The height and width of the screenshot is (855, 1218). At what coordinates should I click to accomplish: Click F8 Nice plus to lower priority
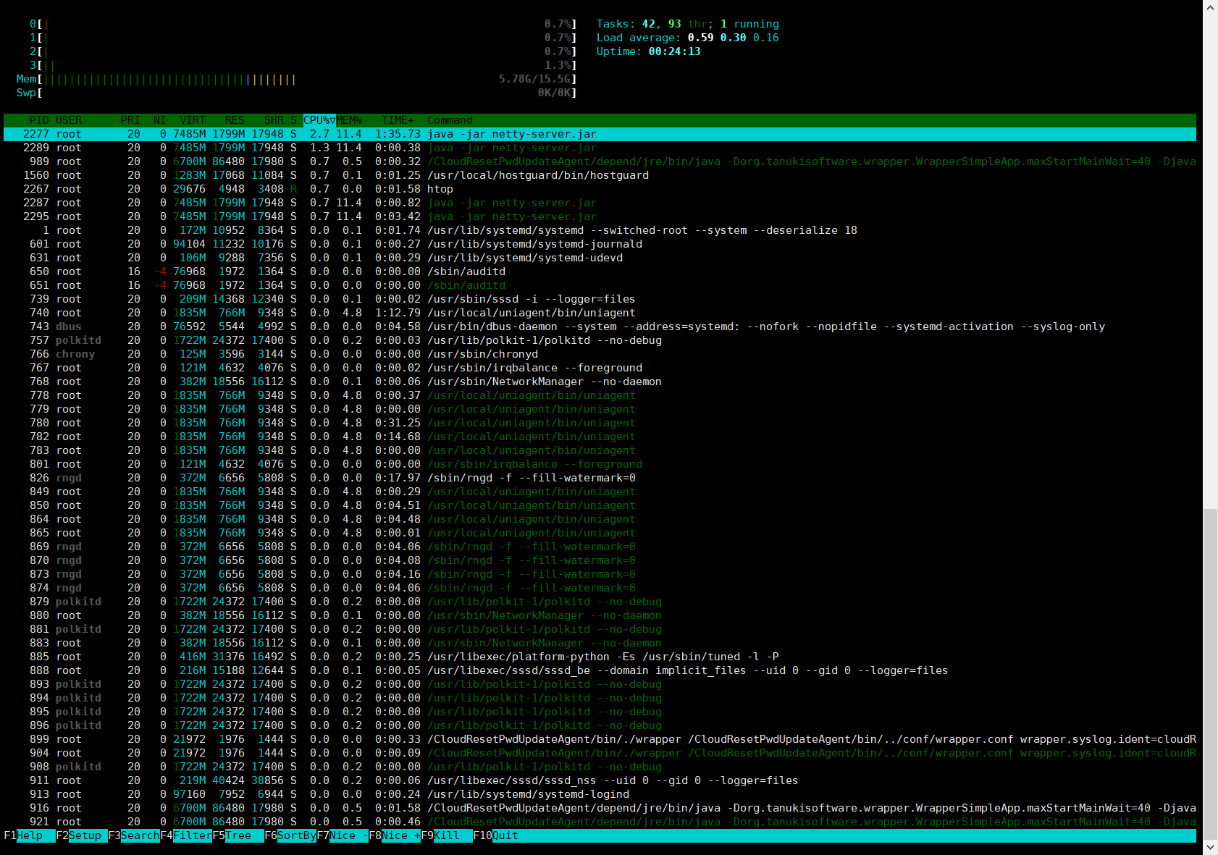395,835
